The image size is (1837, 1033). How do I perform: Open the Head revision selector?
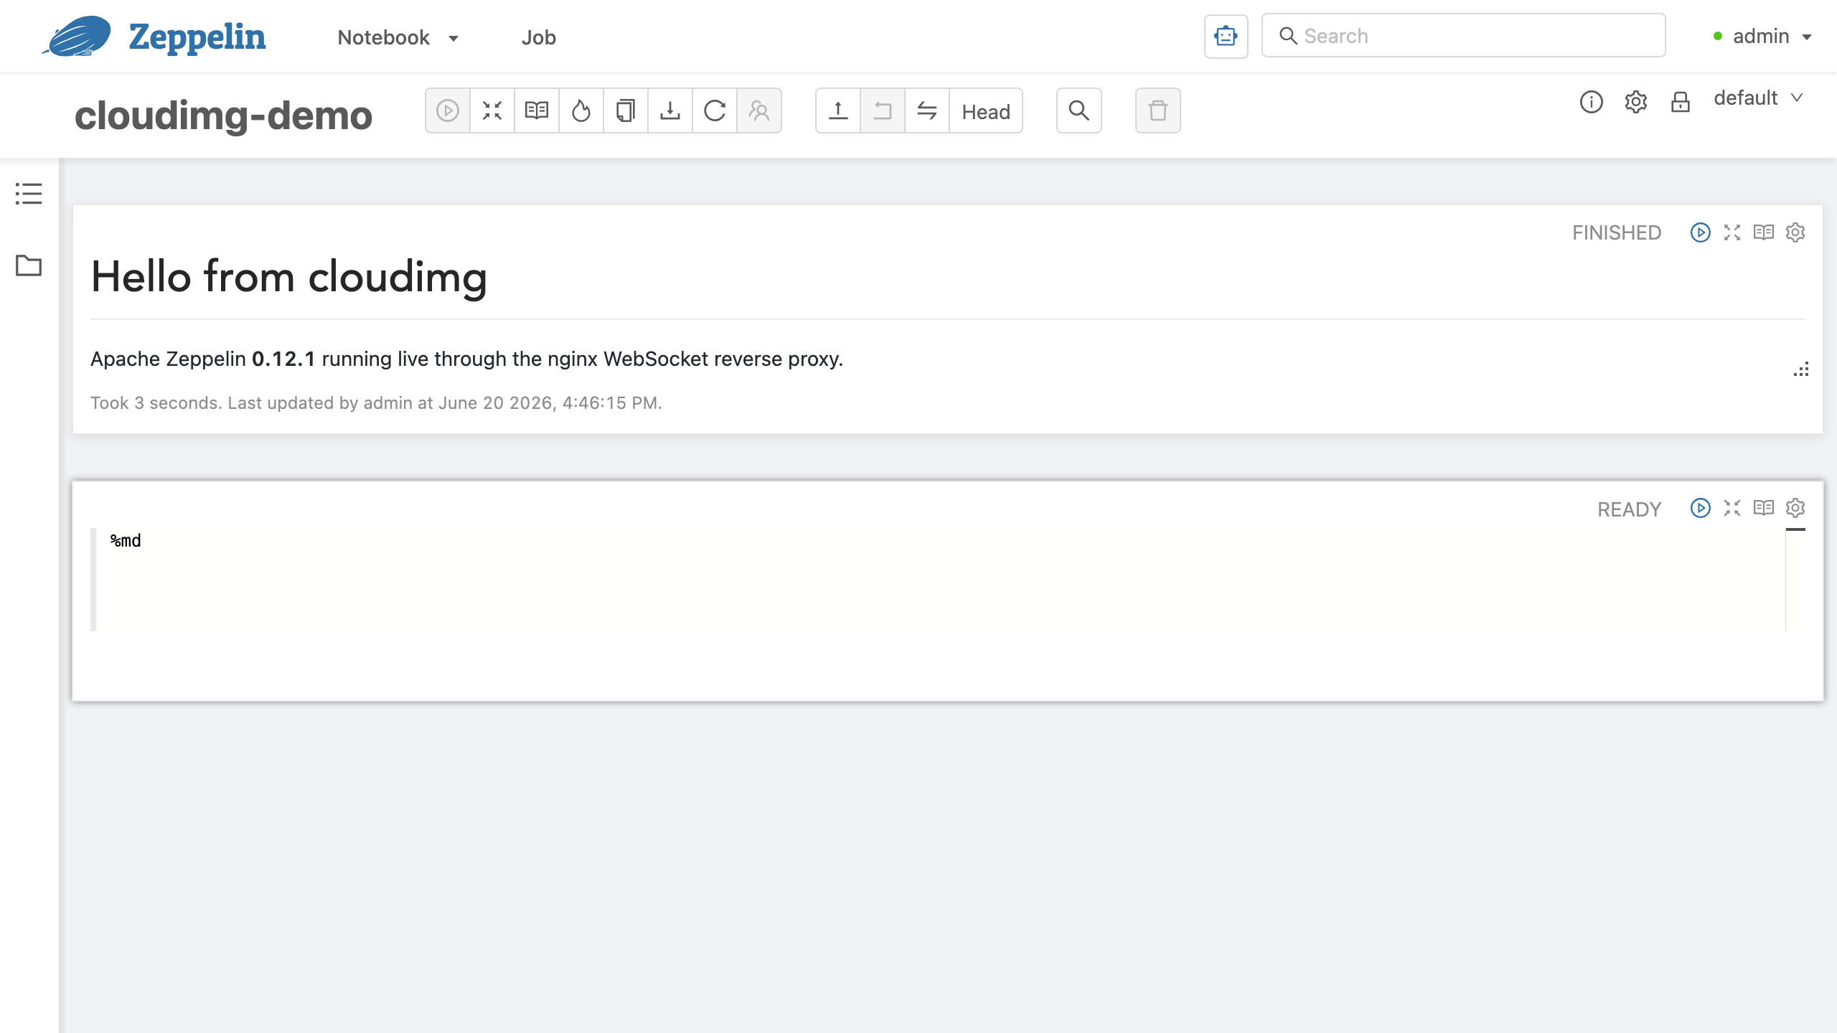click(986, 111)
